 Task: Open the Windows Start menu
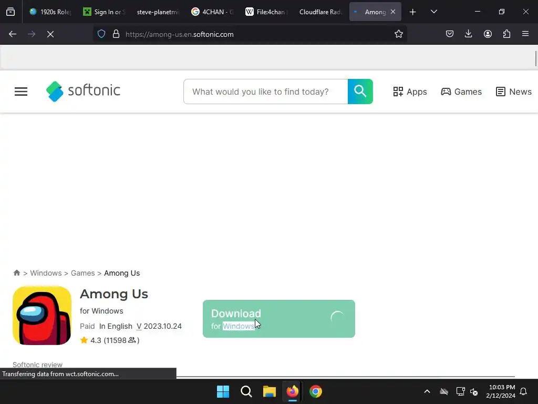coord(223,391)
